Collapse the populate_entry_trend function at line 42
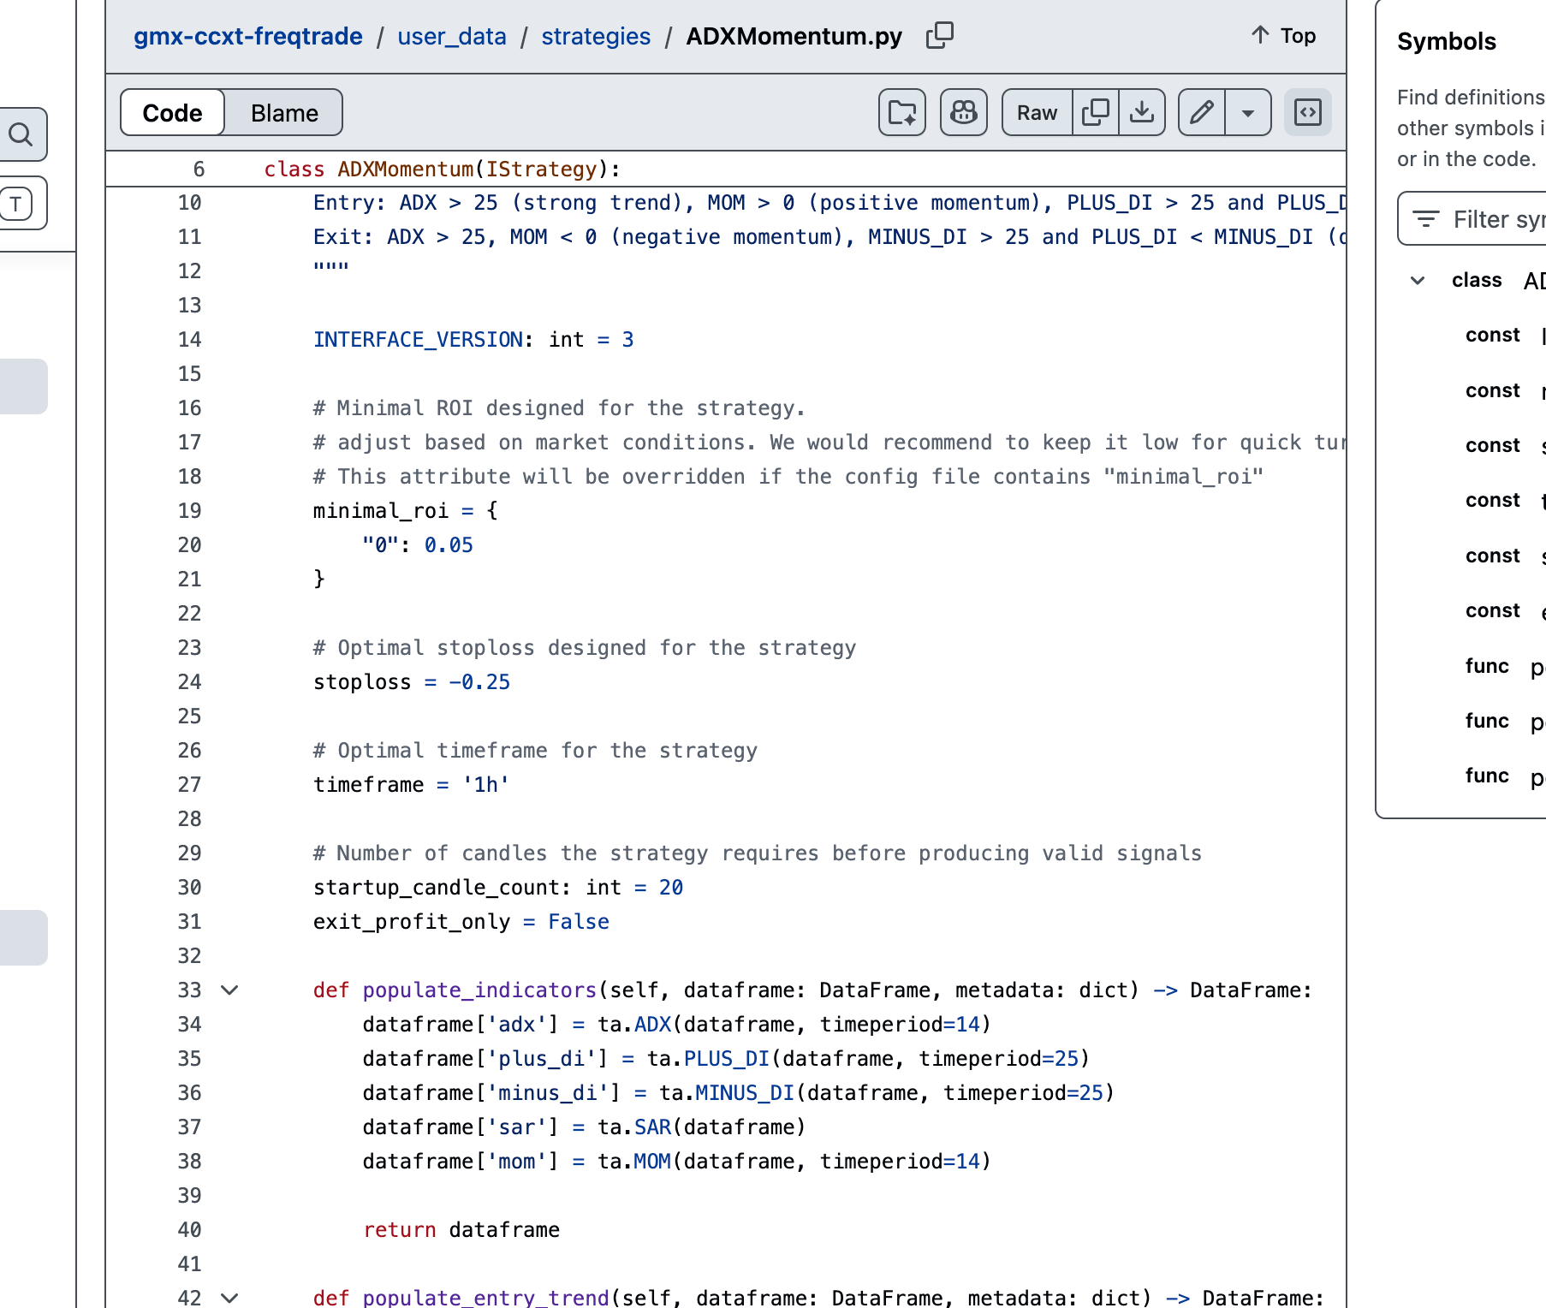 [x=229, y=1298]
